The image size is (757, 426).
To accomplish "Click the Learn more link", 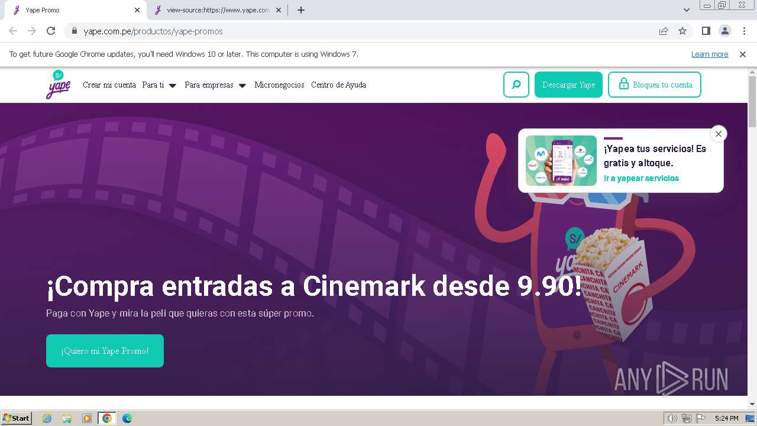I will 710,54.
